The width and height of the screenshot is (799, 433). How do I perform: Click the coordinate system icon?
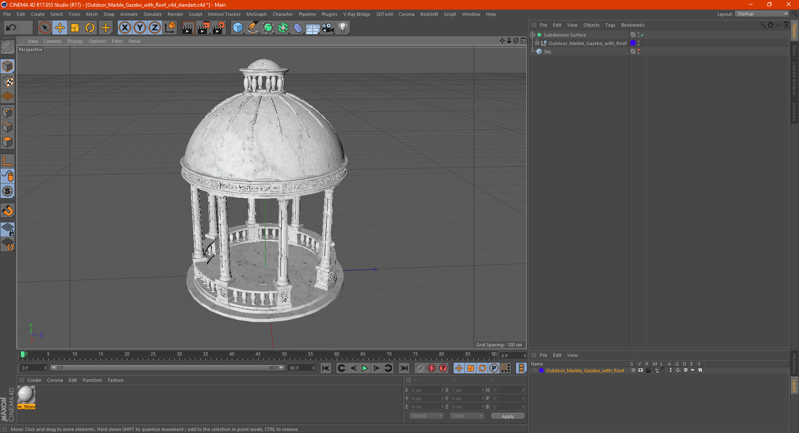170,28
